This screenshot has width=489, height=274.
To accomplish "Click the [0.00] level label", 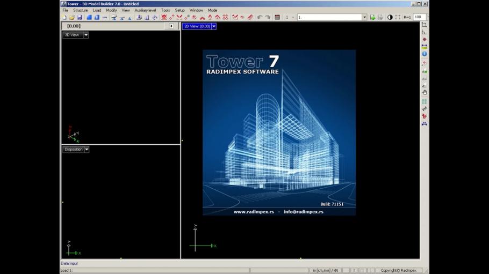I will tap(74, 26).
